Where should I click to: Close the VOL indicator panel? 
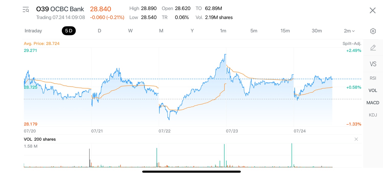[356, 139]
